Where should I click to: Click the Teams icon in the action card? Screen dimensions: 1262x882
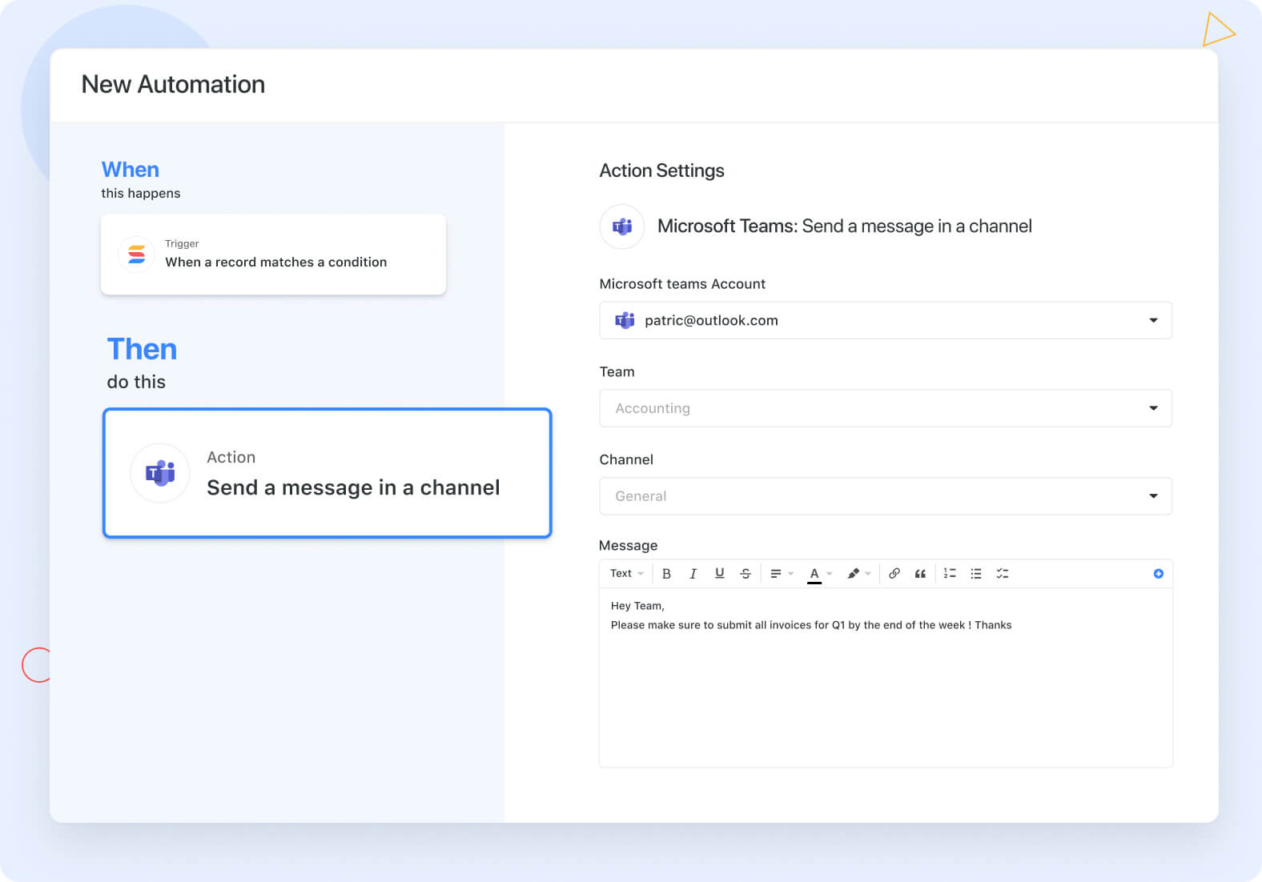tap(160, 473)
